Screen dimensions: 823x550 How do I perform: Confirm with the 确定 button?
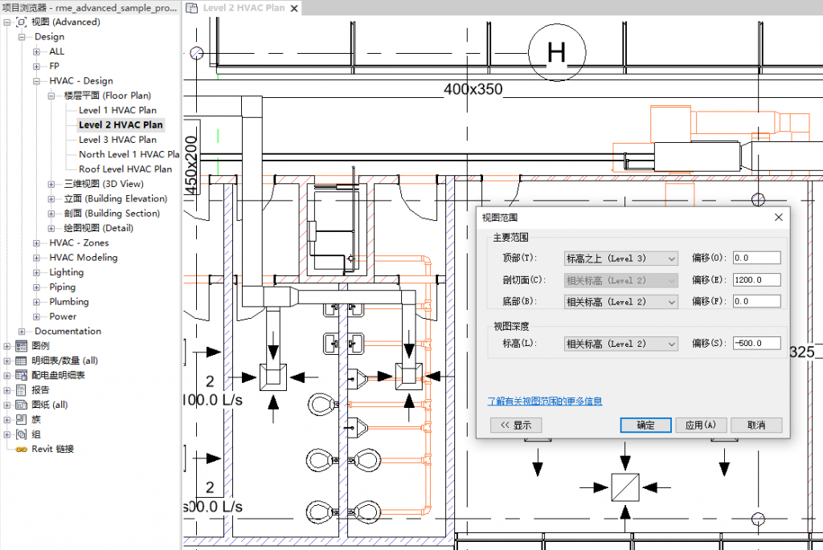tap(645, 425)
